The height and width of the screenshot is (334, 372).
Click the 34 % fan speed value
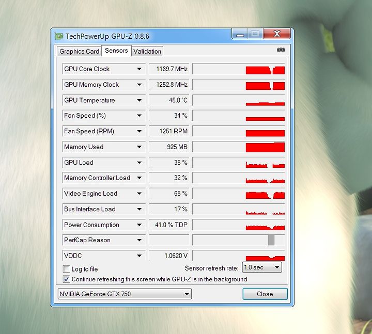(169, 116)
